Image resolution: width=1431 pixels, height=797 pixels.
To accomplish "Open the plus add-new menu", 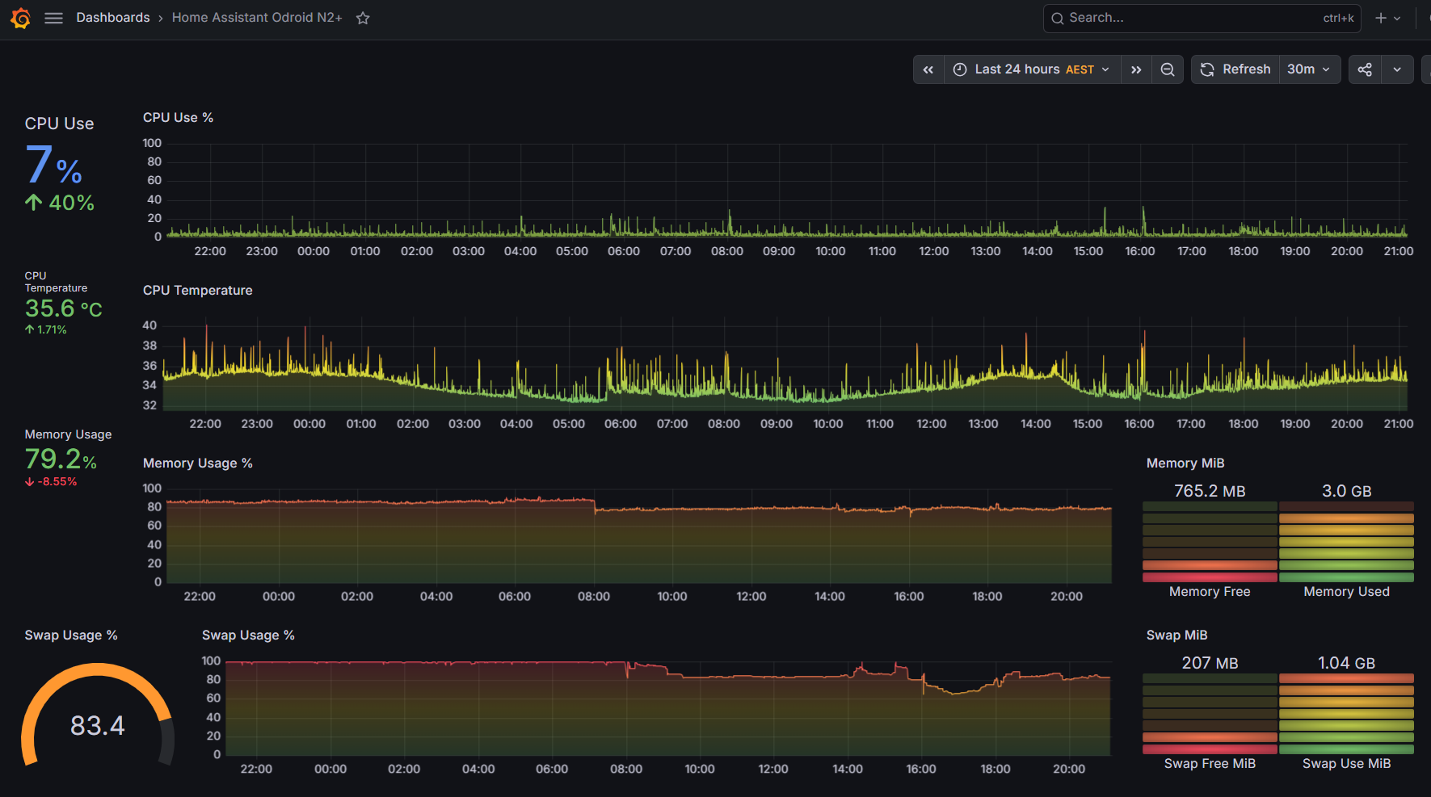I will click(x=1387, y=18).
